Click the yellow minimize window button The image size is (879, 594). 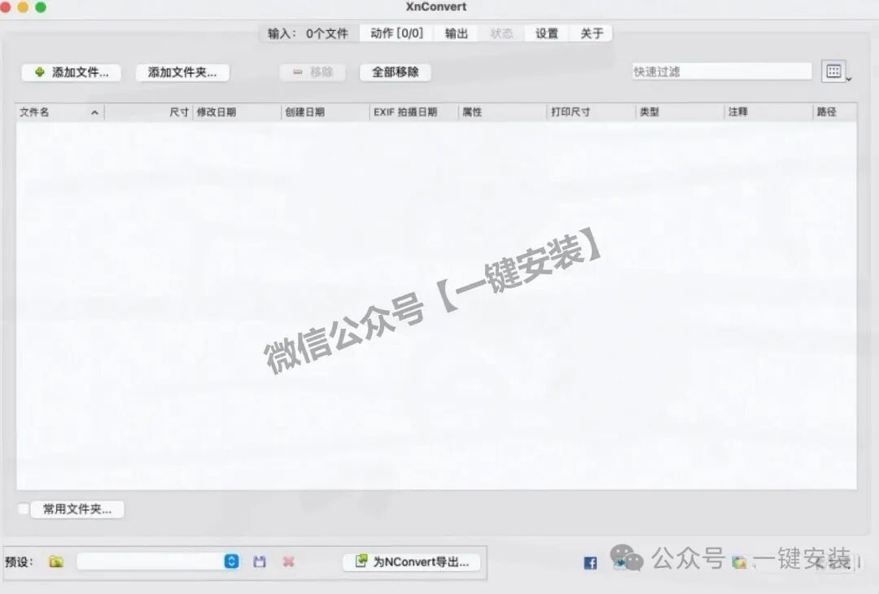point(23,7)
